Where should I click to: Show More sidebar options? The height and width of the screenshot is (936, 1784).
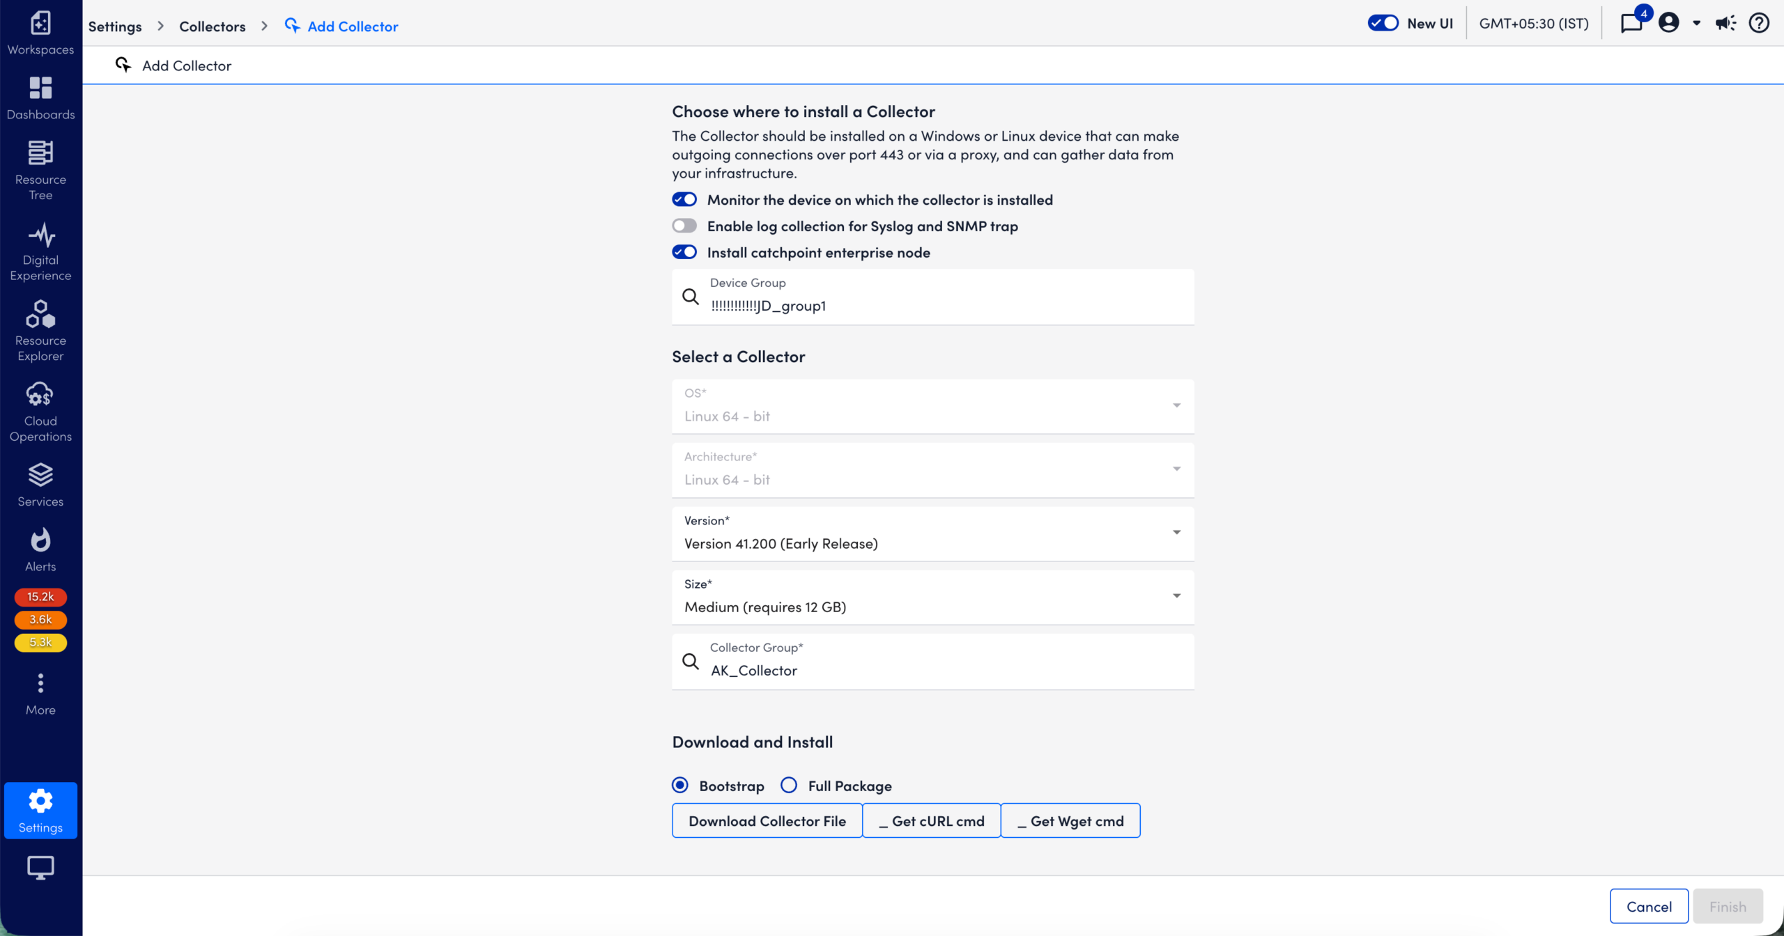pyautogui.click(x=40, y=694)
